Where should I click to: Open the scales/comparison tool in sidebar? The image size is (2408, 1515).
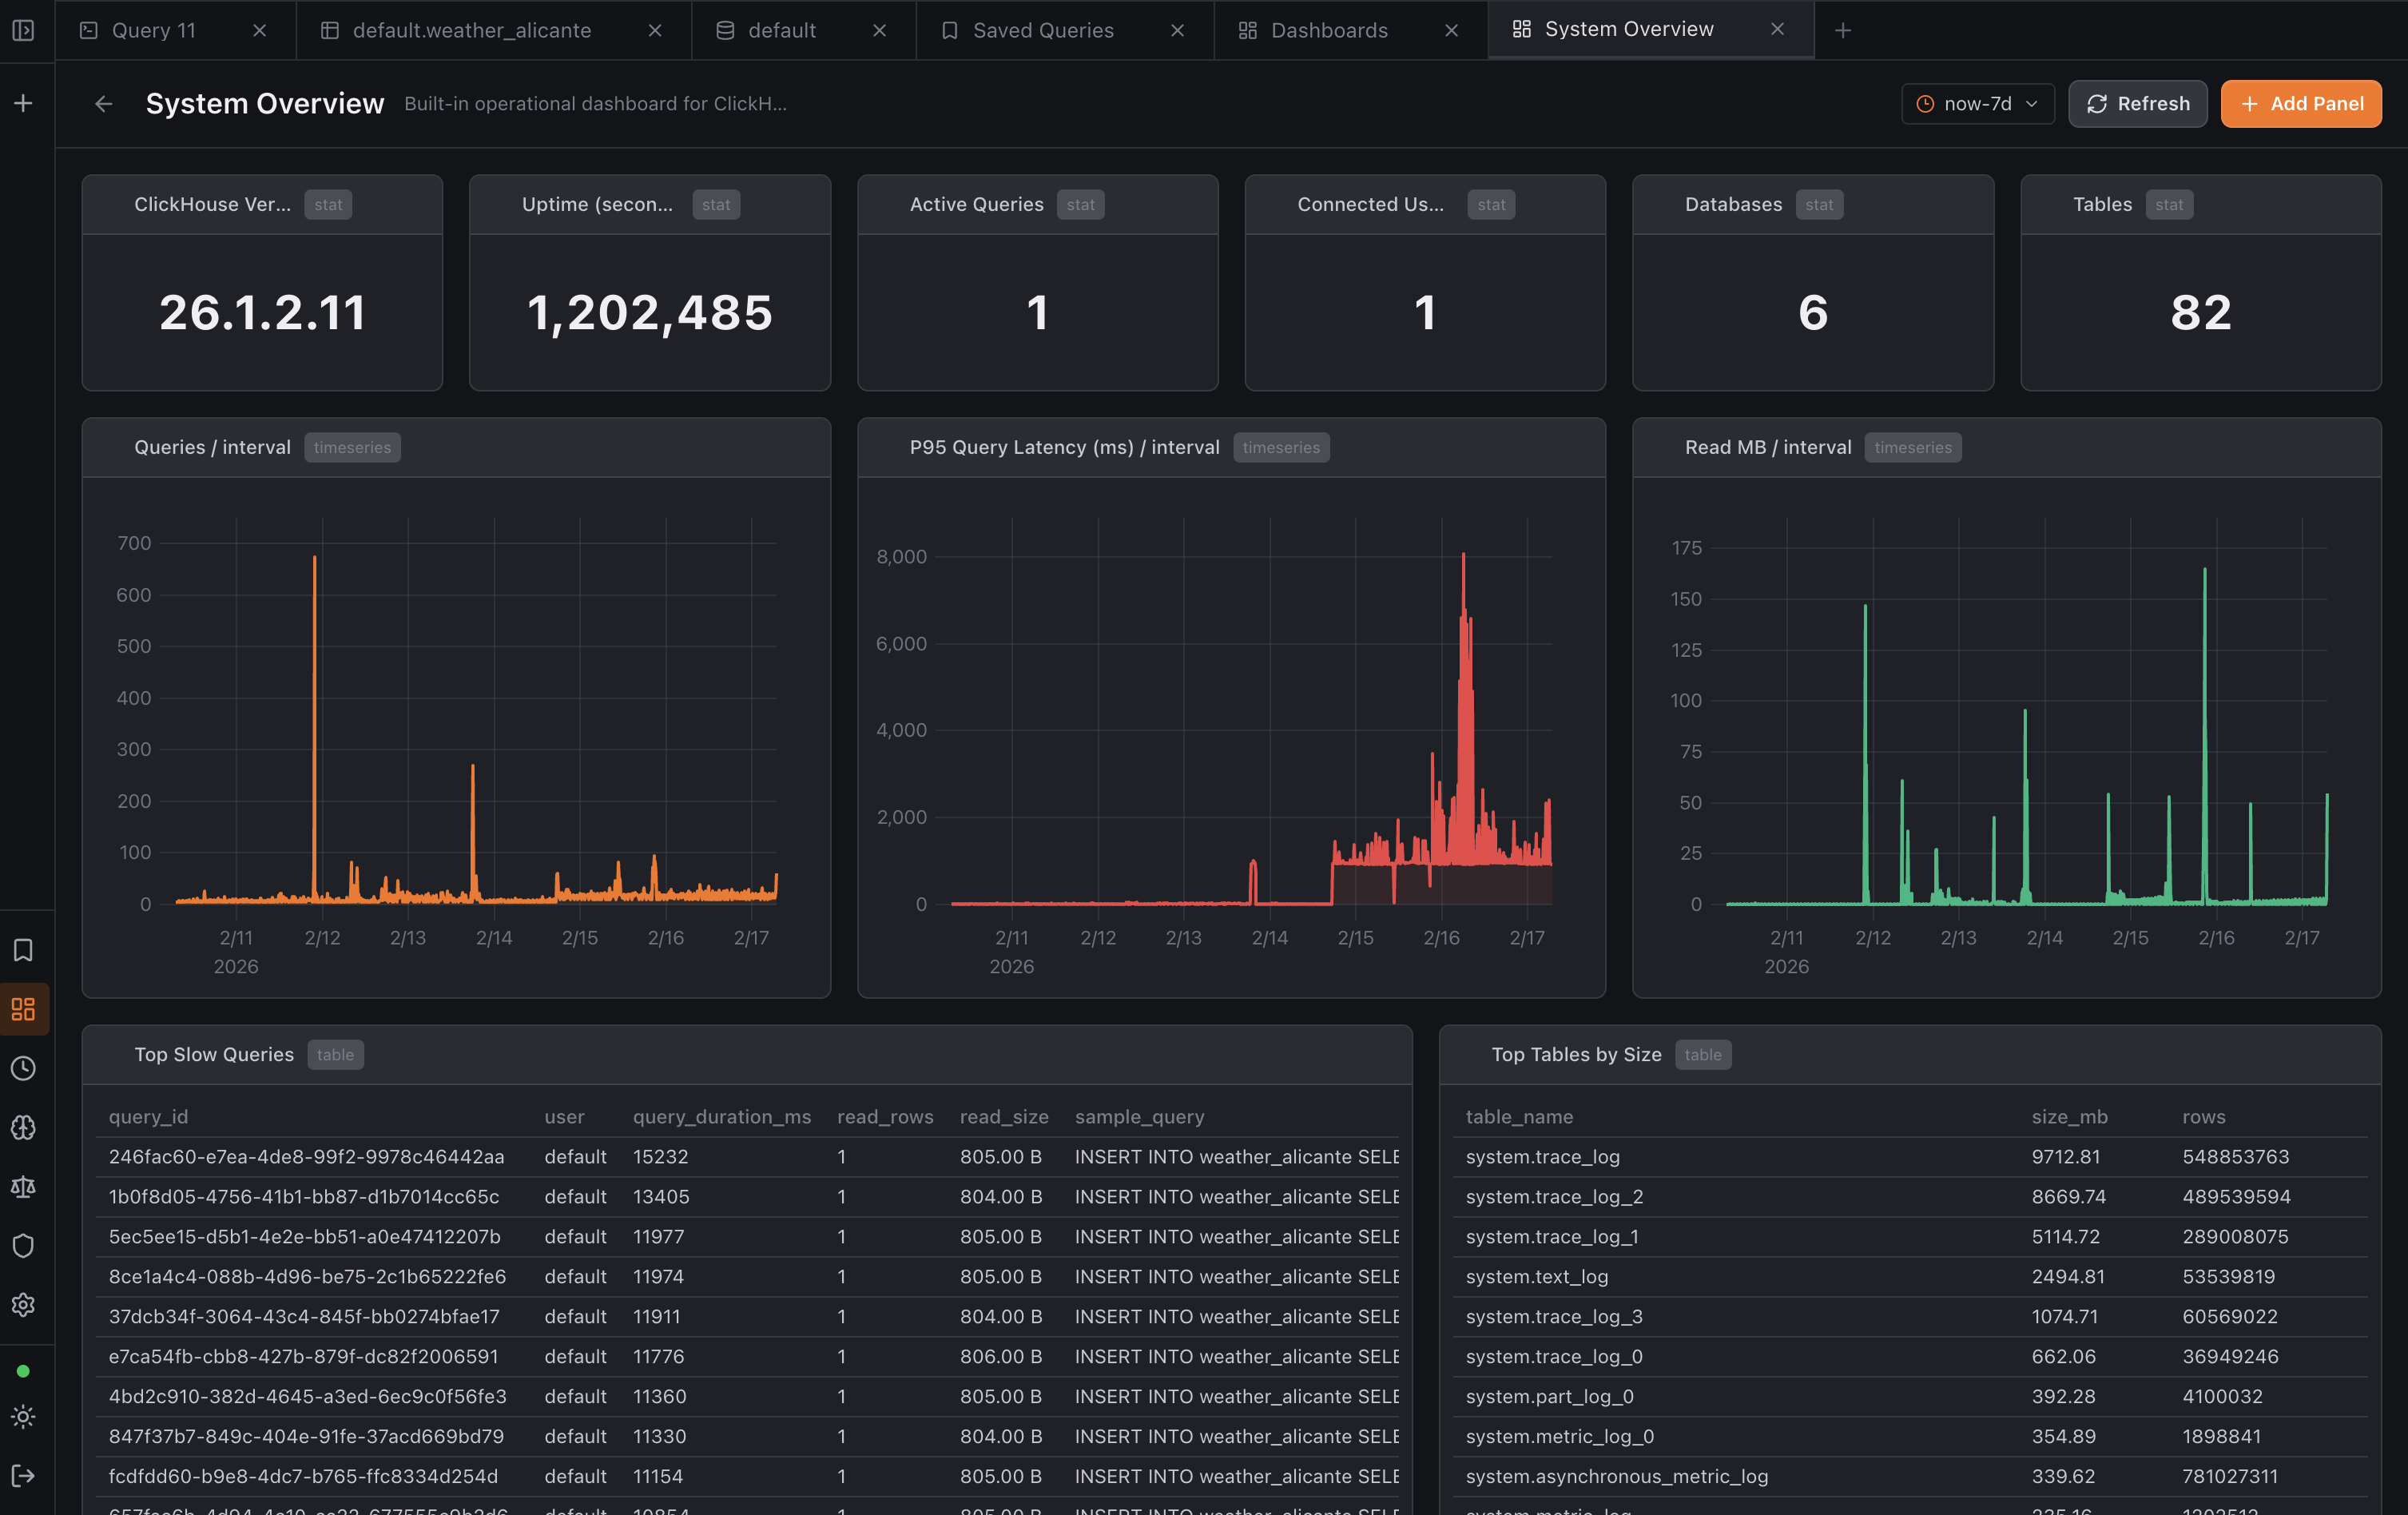pyautogui.click(x=24, y=1186)
